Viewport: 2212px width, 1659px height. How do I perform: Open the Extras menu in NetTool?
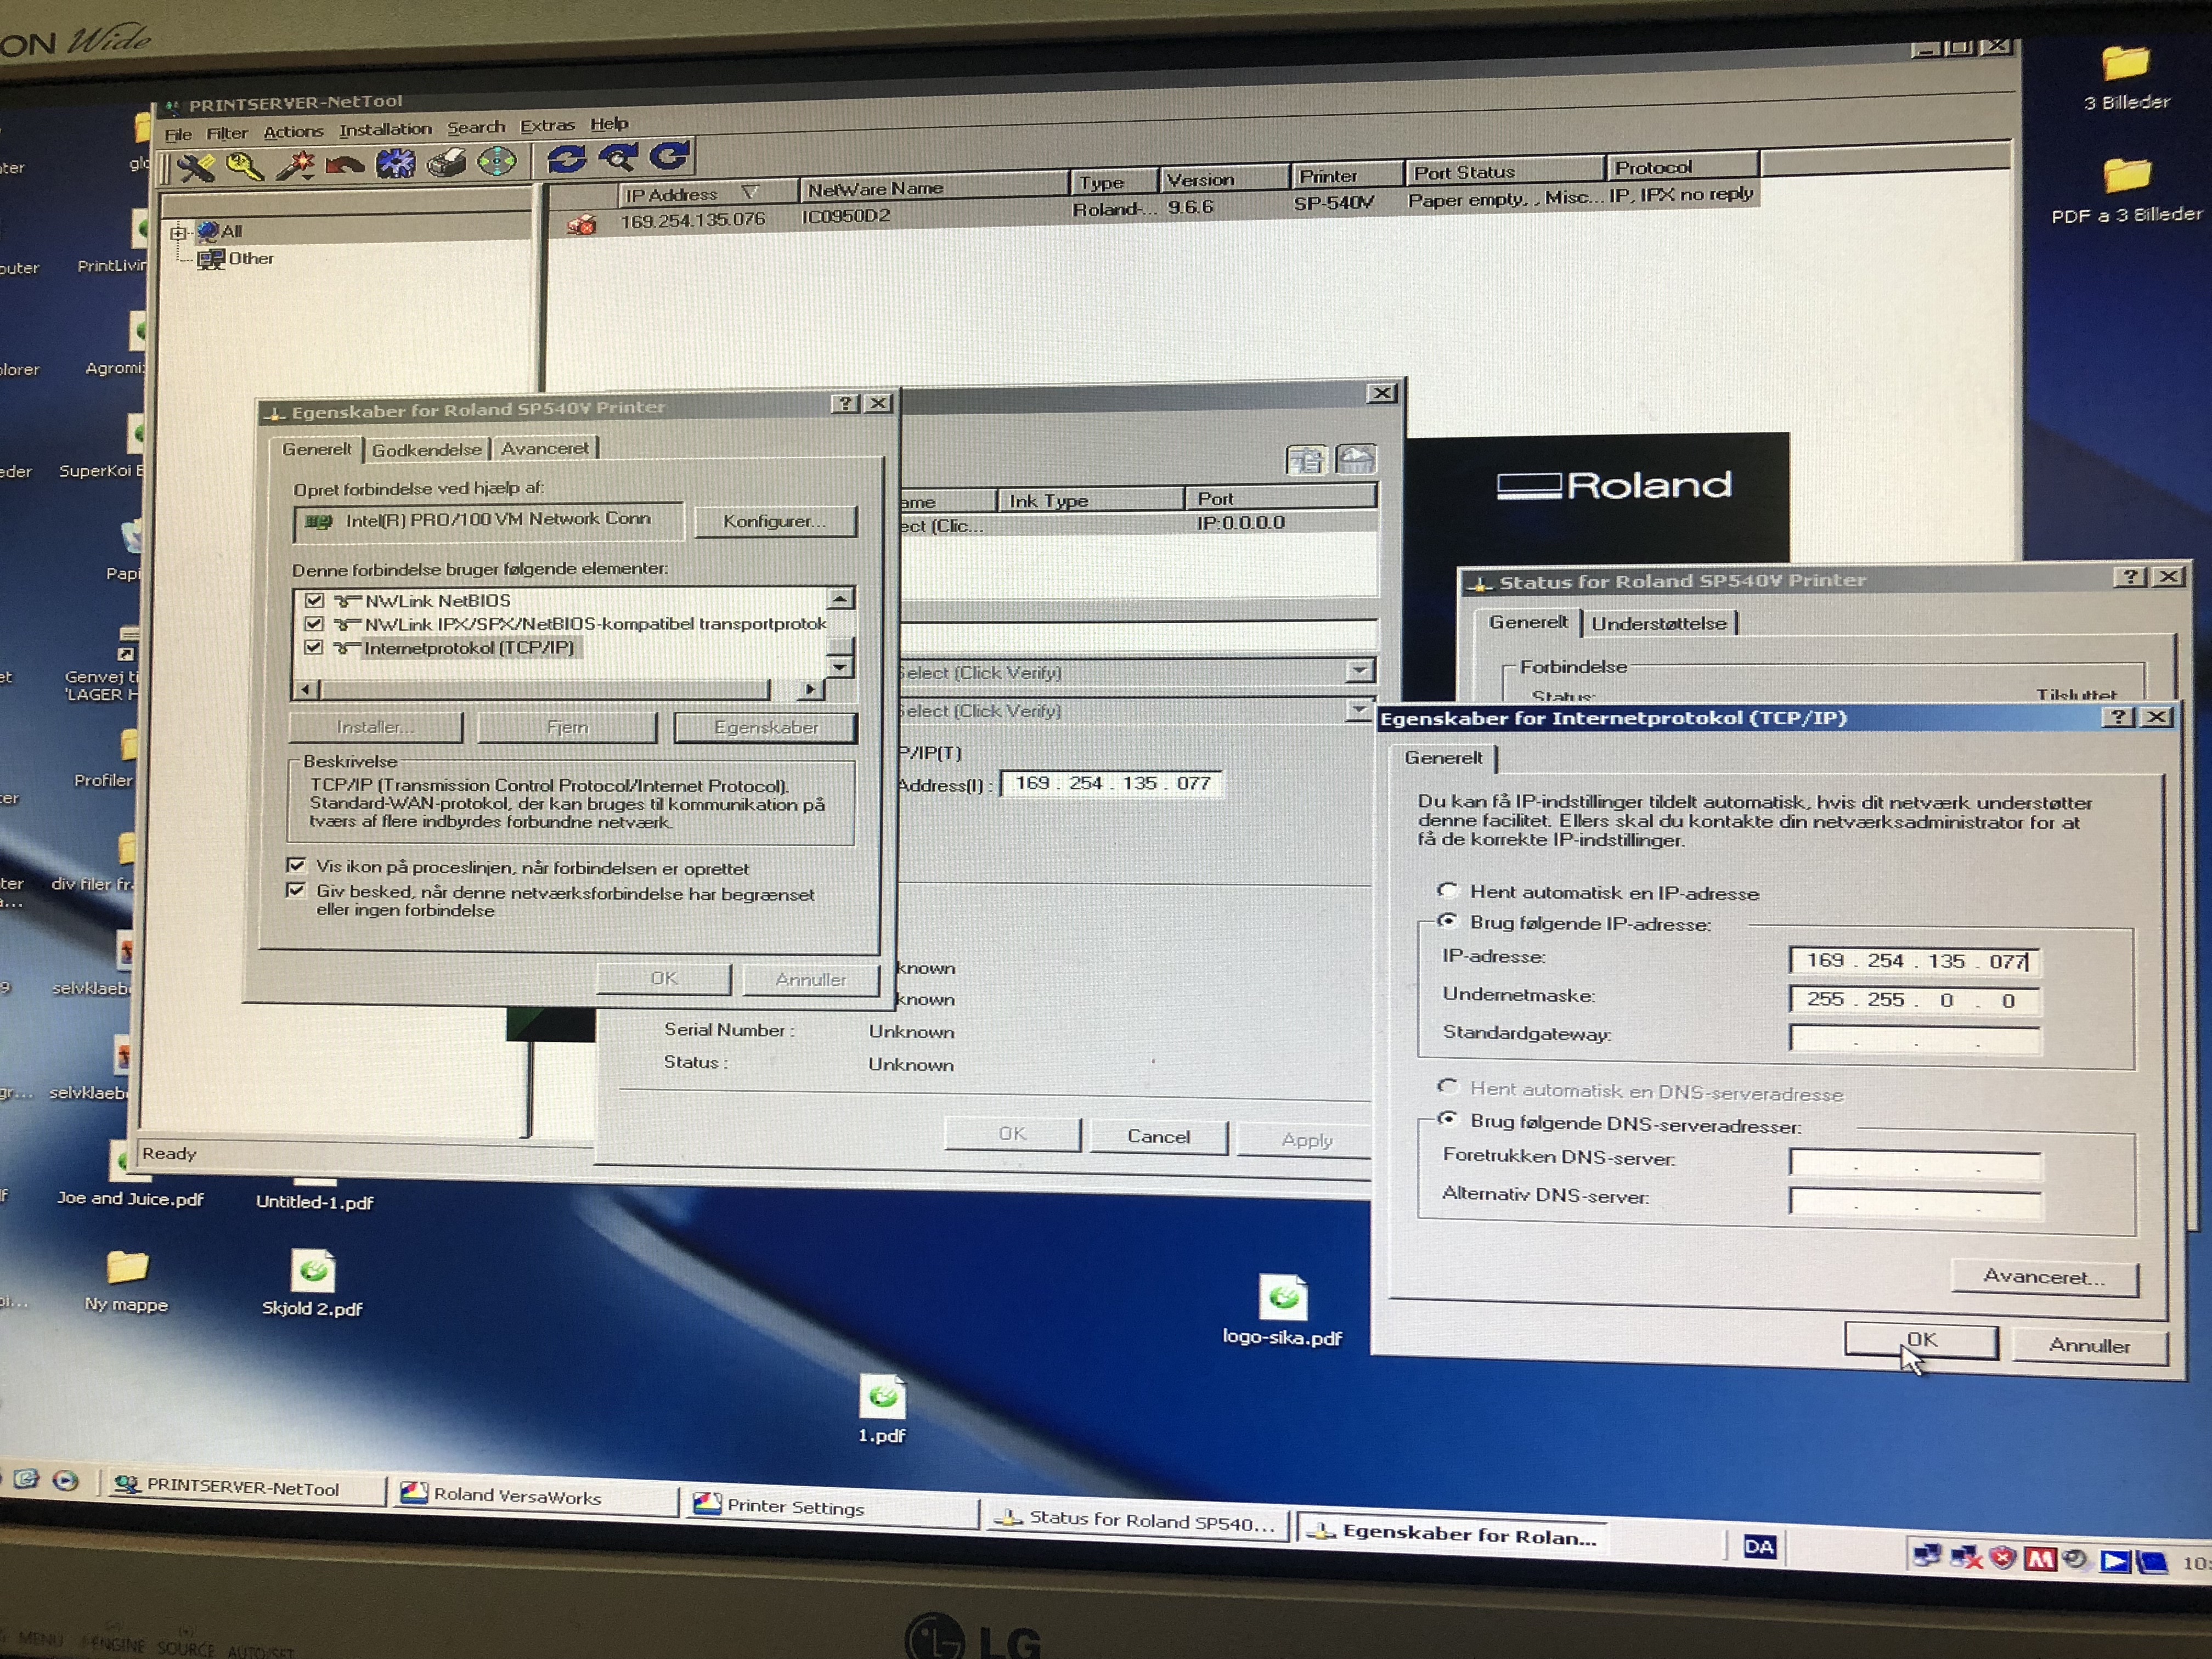point(547,126)
